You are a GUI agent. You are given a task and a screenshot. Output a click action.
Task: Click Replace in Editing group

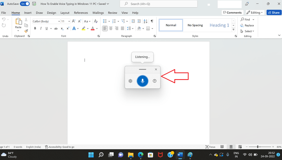pyautogui.click(x=247, y=25)
